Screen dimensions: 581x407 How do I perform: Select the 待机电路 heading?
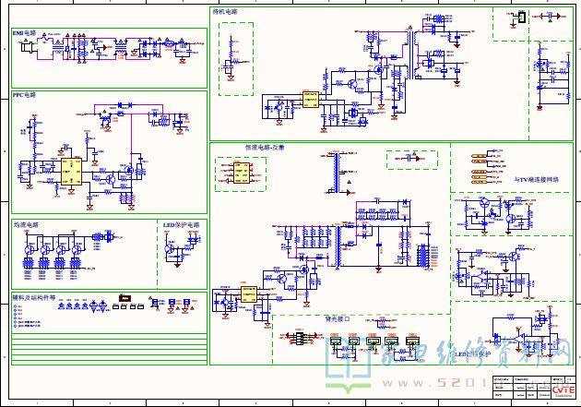click(x=225, y=12)
